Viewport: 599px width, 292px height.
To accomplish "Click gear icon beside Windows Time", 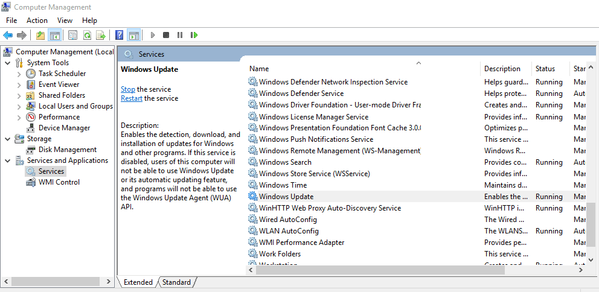I will (x=252, y=185).
